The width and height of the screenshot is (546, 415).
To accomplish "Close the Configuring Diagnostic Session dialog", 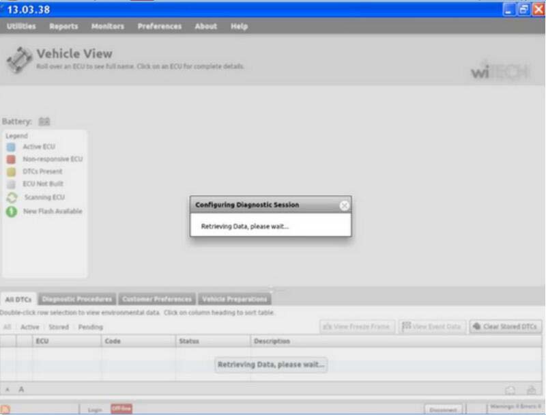I will [345, 205].
